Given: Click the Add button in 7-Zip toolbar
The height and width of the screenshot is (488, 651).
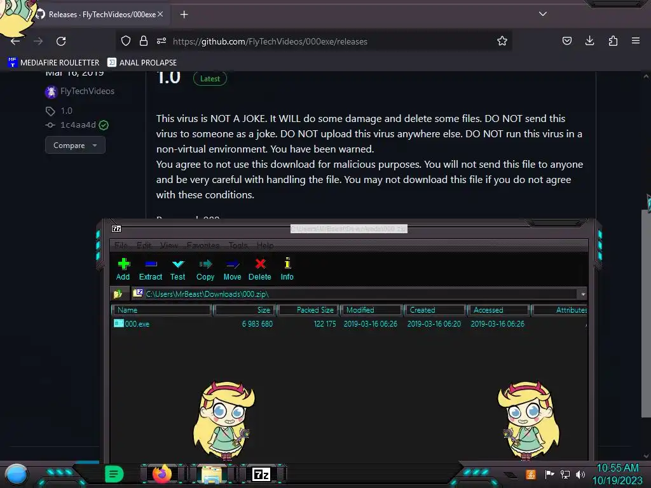Looking at the screenshot, I should [x=123, y=269].
